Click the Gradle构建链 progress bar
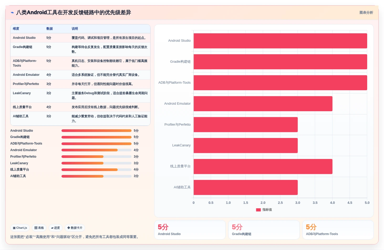 pos(96,137)
